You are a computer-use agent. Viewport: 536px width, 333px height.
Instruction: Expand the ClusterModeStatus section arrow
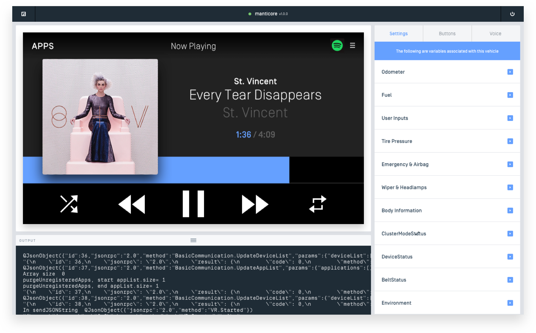pos(510,234)
